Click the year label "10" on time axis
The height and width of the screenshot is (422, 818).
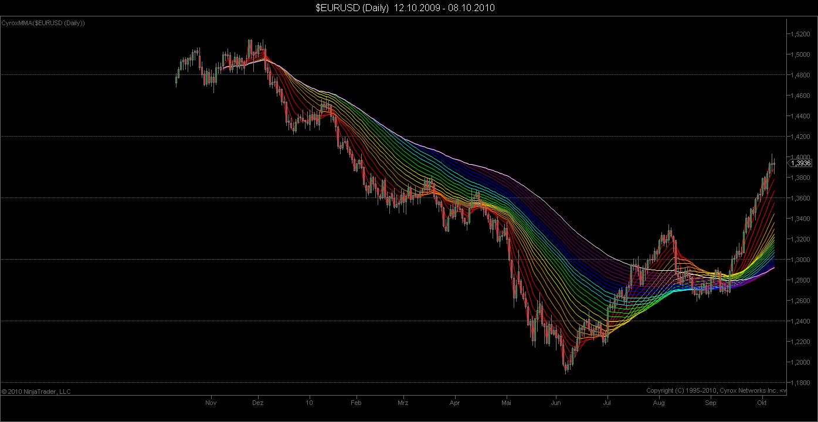310,403
